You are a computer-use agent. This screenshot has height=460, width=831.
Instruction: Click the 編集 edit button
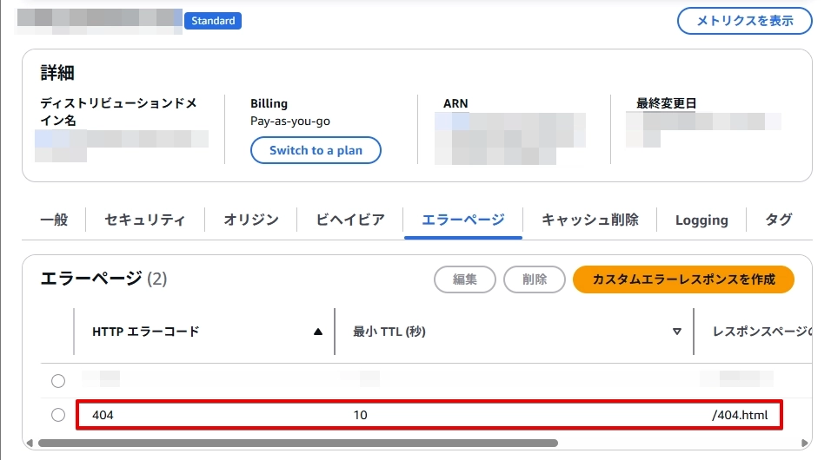click(x=465, y=279)
